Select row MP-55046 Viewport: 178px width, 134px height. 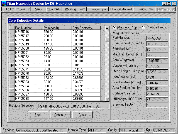pyautogui.click(x=55, y=32)
